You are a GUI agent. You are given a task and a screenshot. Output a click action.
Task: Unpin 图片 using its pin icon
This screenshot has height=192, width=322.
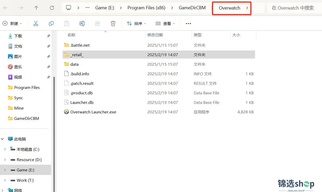point(48,57)
